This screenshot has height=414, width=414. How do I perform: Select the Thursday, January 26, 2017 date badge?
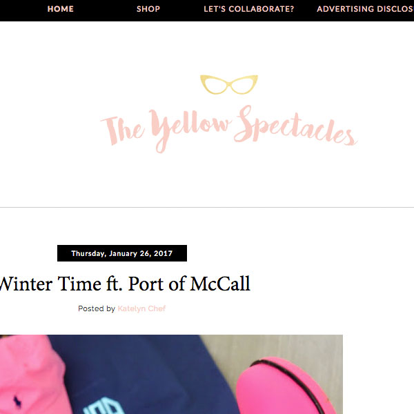(x=122, y=253)
